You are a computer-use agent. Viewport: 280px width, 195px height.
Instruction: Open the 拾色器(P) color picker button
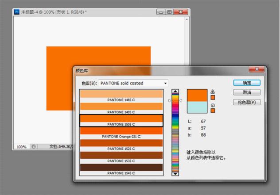247,102
